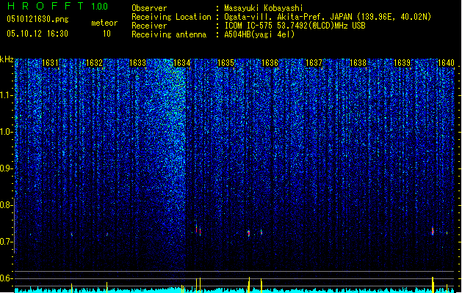
Task: Click the Receiving antenna label
Action: [x=169, y=34]
